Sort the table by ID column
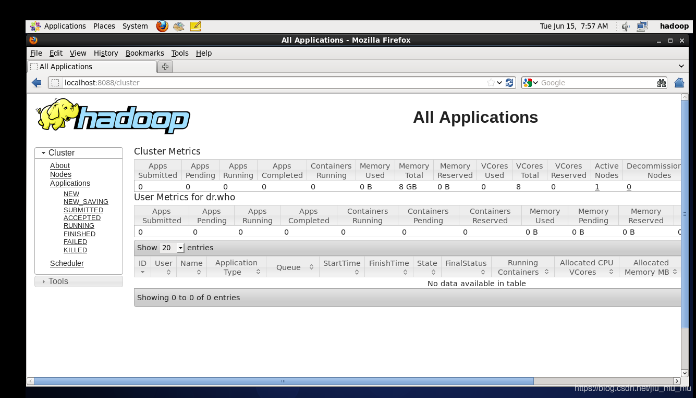Screen dimensions: 696x398 click(142, 267)
